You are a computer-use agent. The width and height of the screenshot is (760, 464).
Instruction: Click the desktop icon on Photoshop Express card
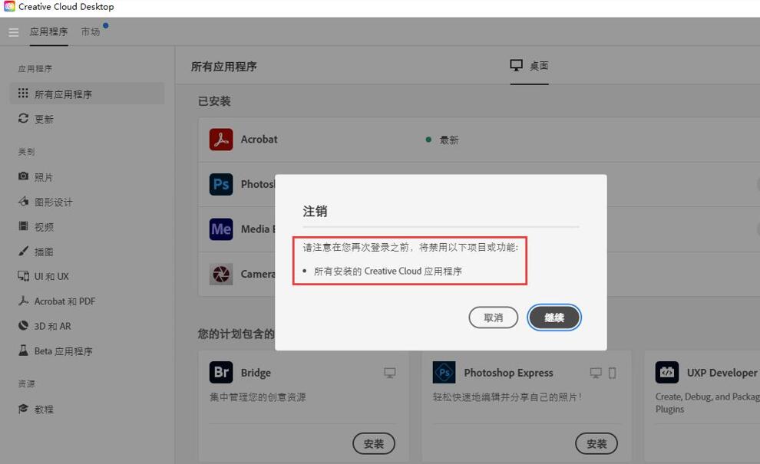596,373
